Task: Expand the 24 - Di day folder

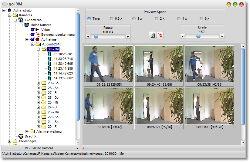Action: click(x=38, y=107)
